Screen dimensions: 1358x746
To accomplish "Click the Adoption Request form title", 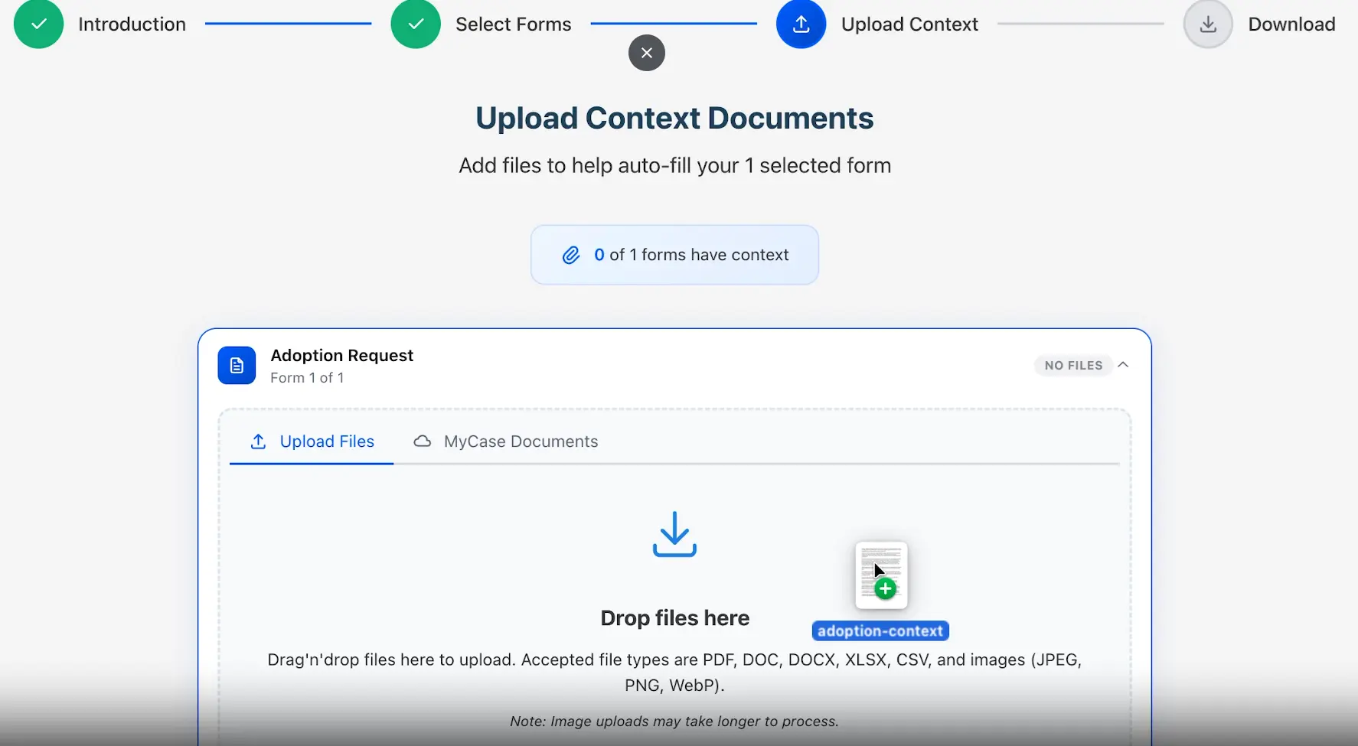I will click(x=341, y=355).
